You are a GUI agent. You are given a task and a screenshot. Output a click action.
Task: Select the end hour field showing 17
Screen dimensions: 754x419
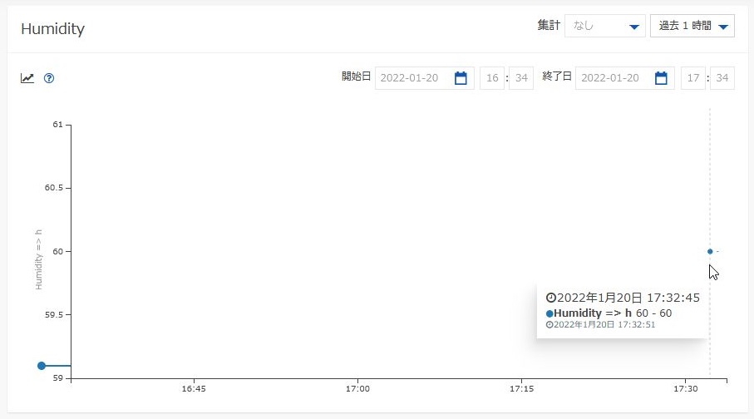pos(693,78)
